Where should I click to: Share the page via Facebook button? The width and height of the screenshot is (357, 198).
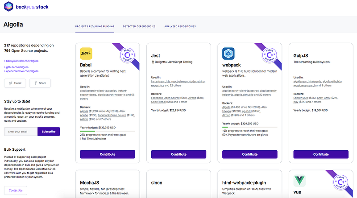coord(40,83)
